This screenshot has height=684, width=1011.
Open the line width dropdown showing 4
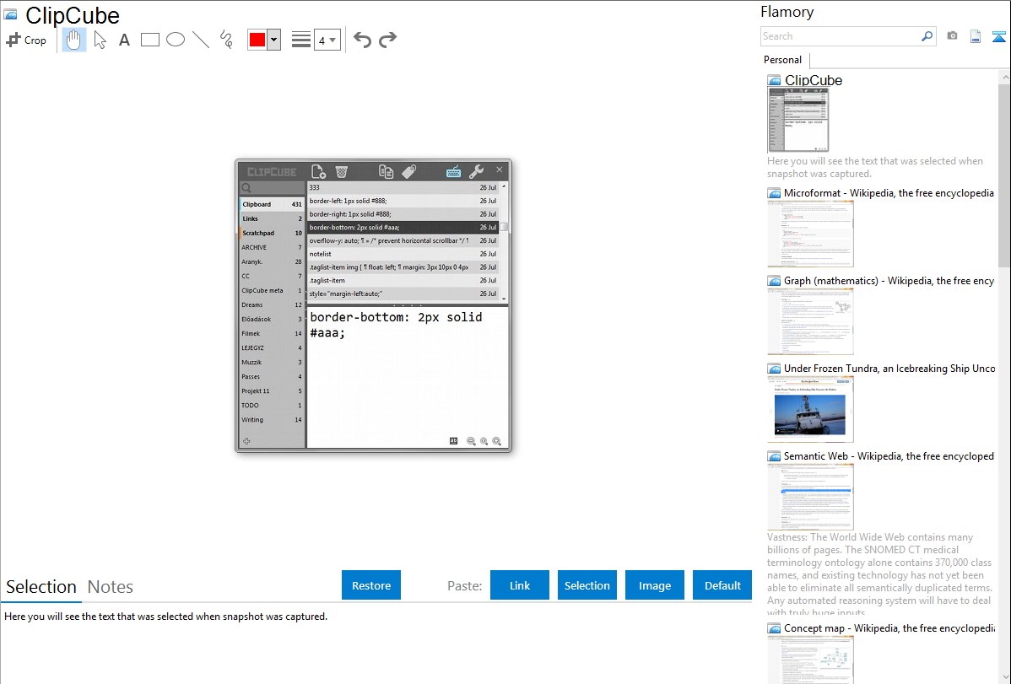327,40
